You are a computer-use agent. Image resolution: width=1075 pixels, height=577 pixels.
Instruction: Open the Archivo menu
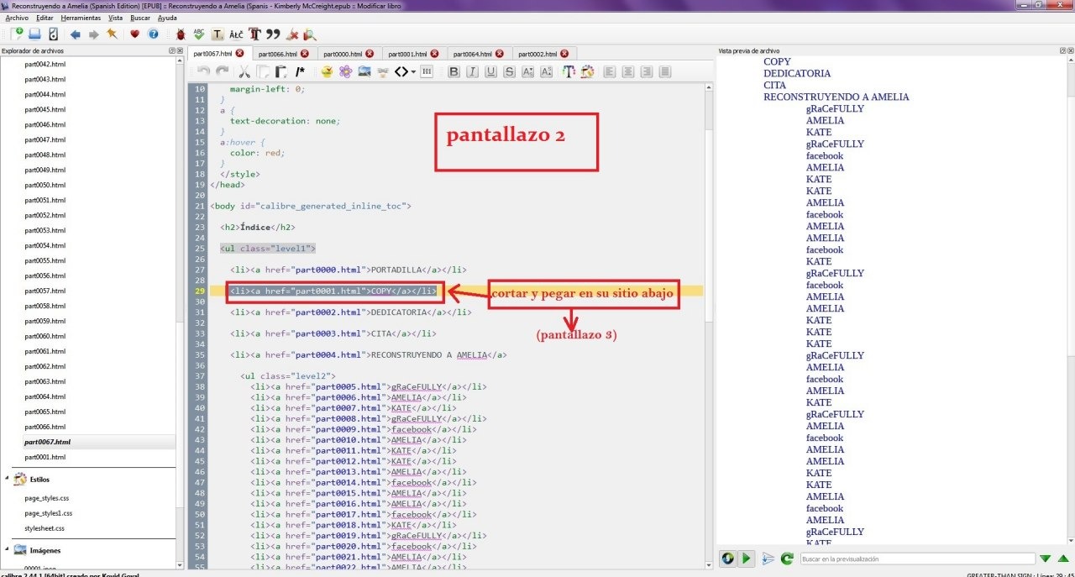17,18
